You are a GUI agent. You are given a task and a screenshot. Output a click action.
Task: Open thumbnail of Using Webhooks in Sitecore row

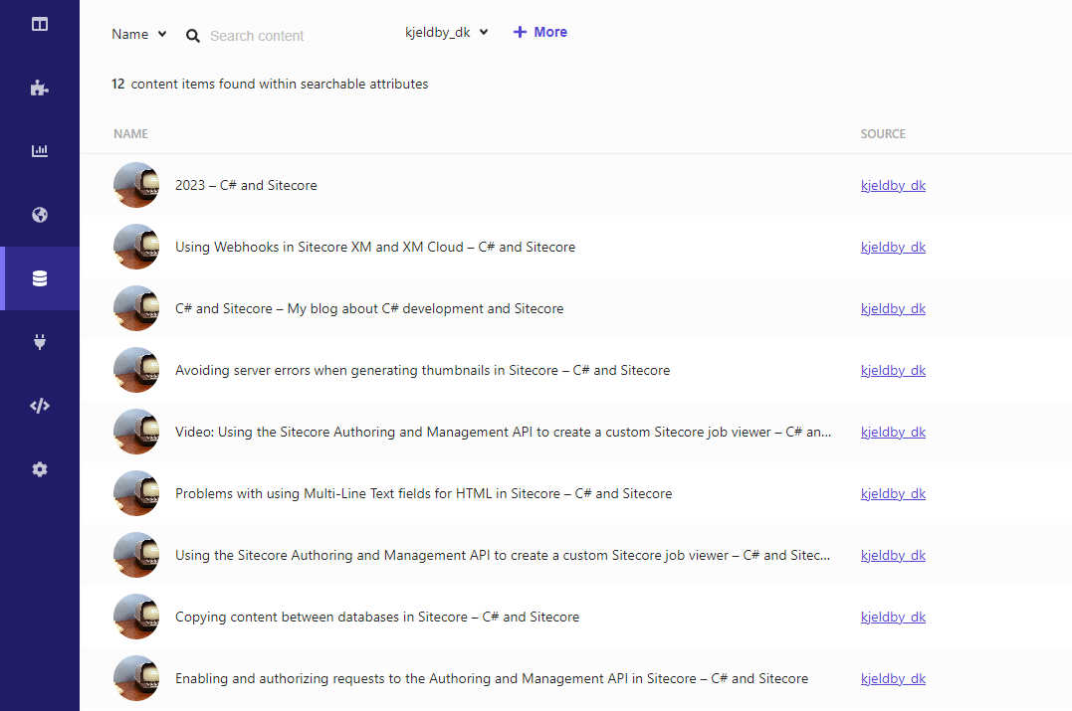(136, 247)
